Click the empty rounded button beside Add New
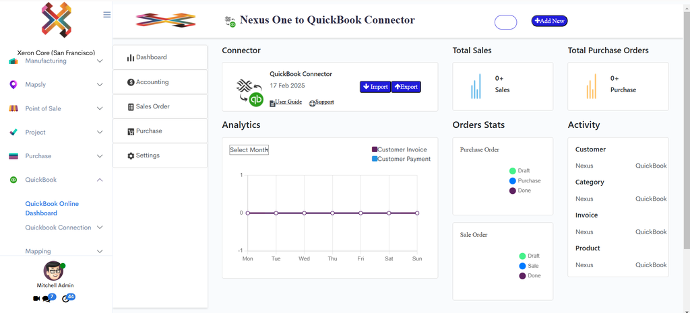The width and height of the screenshot is (690, 313). (x=505, y=22)
